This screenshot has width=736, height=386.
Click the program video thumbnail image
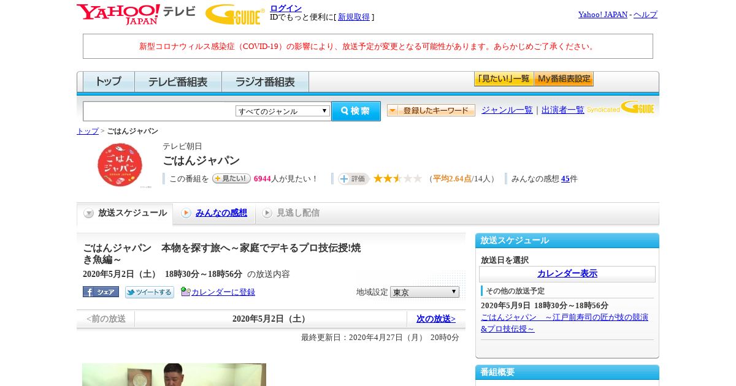174,374
